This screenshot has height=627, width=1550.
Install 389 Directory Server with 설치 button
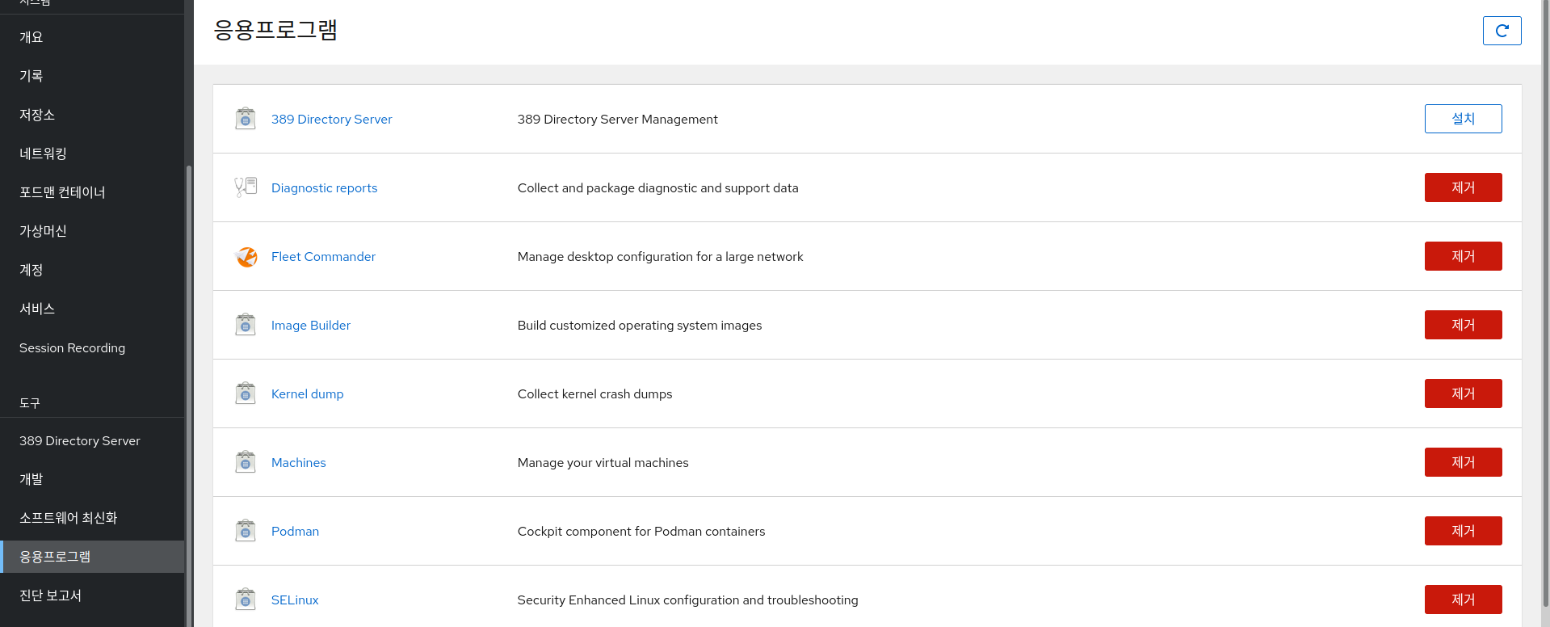coord(1463,119)
